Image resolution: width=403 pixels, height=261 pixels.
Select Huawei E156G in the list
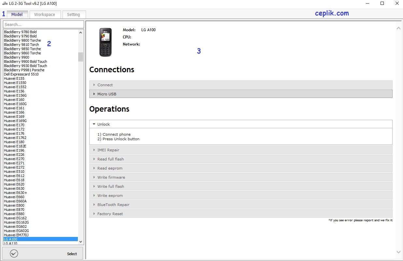15,95
